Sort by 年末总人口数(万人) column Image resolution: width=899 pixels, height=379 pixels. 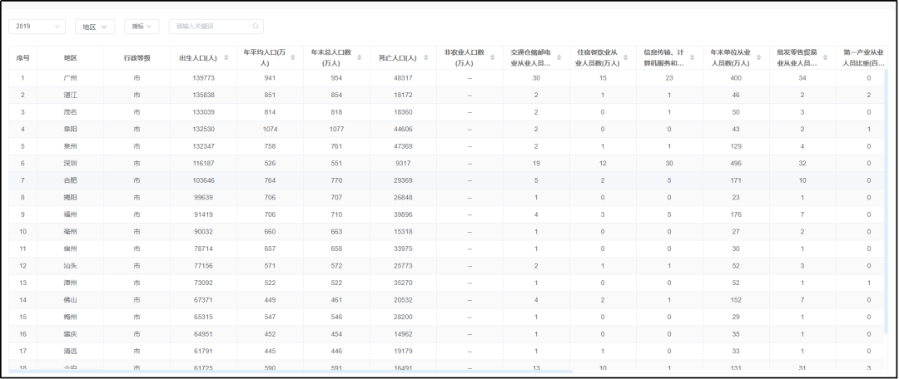click(x=360, y=57)
